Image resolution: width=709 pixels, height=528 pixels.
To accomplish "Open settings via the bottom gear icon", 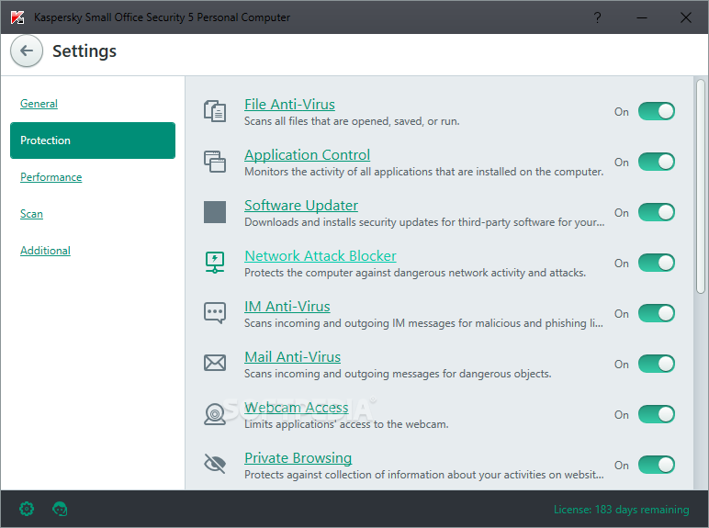I will click(x=27, y=509).
